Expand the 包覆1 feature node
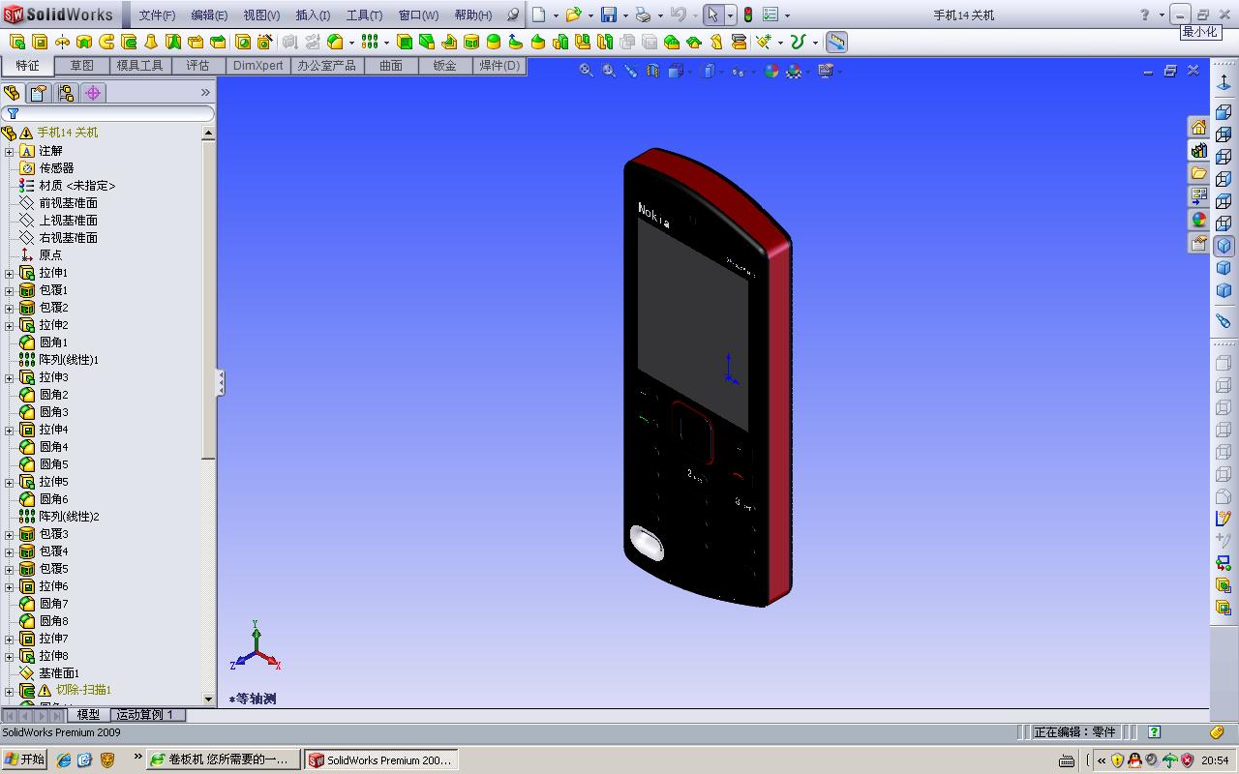This screenshot has width=1239, height=774. 10,290
